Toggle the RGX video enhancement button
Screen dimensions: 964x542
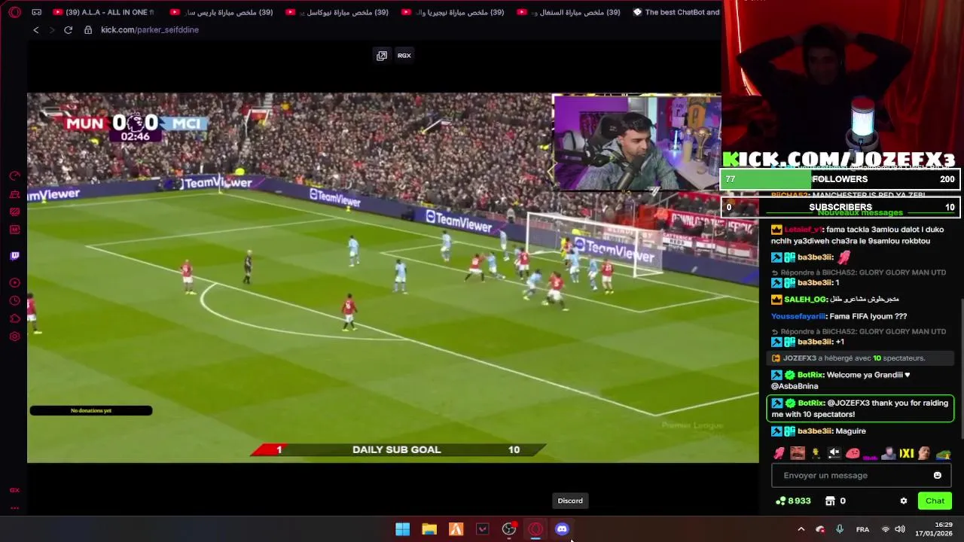coord(404,56)
